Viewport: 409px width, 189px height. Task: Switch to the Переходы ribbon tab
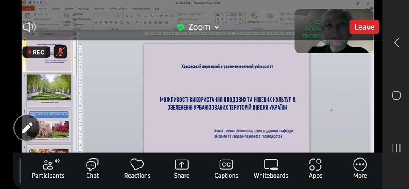[84, 8]
